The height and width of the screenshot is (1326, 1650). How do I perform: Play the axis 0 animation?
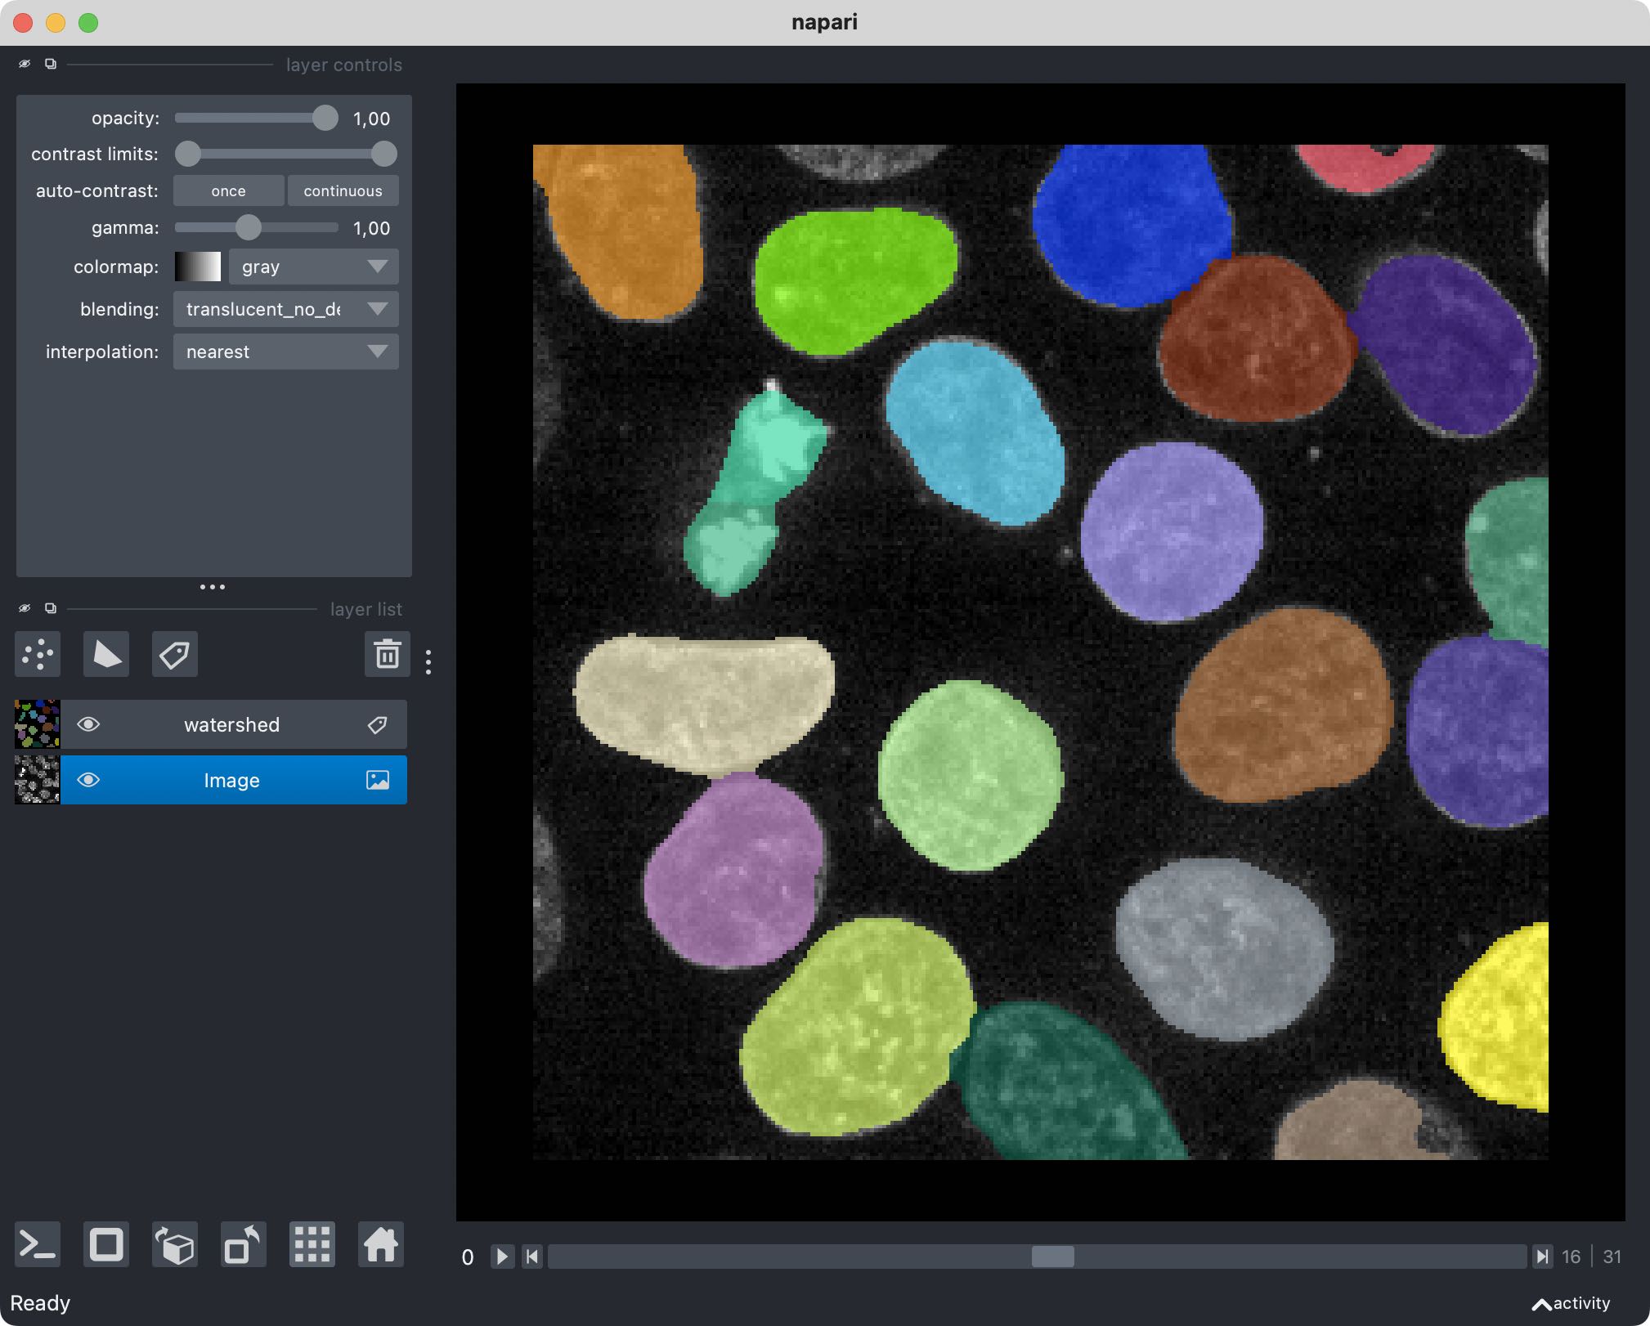coord(502,1257)
